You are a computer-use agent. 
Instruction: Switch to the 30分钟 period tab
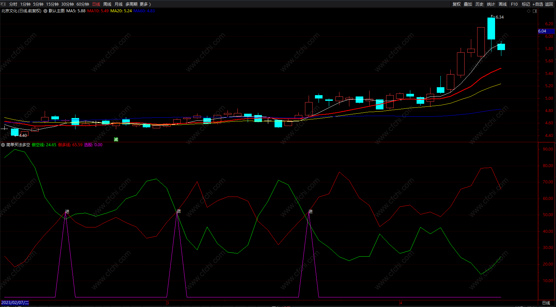click(67, 4)
